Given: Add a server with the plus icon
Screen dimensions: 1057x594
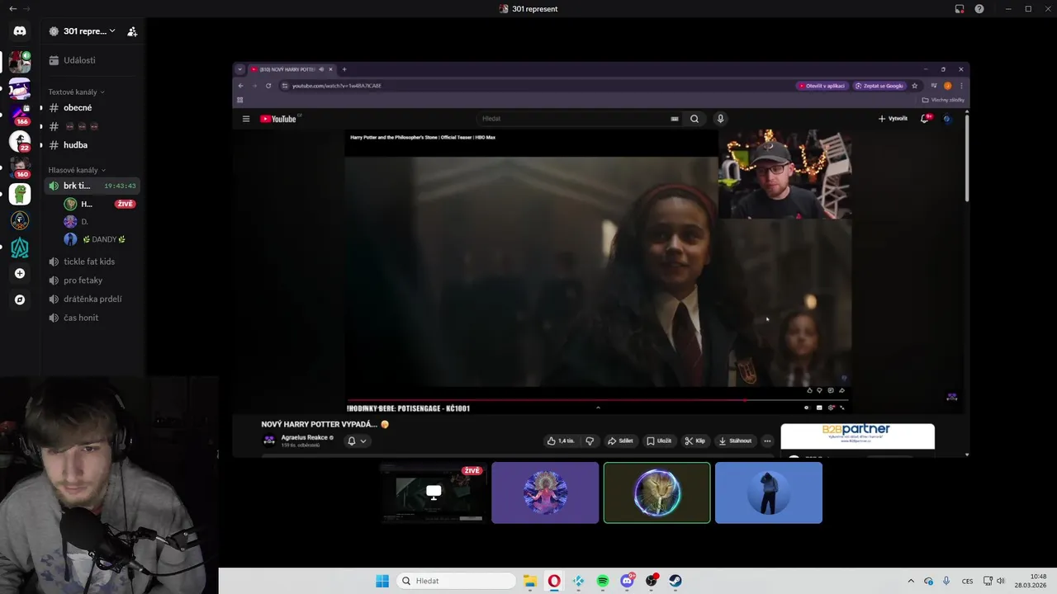Looking at the screenshot, I should [20, 273].
